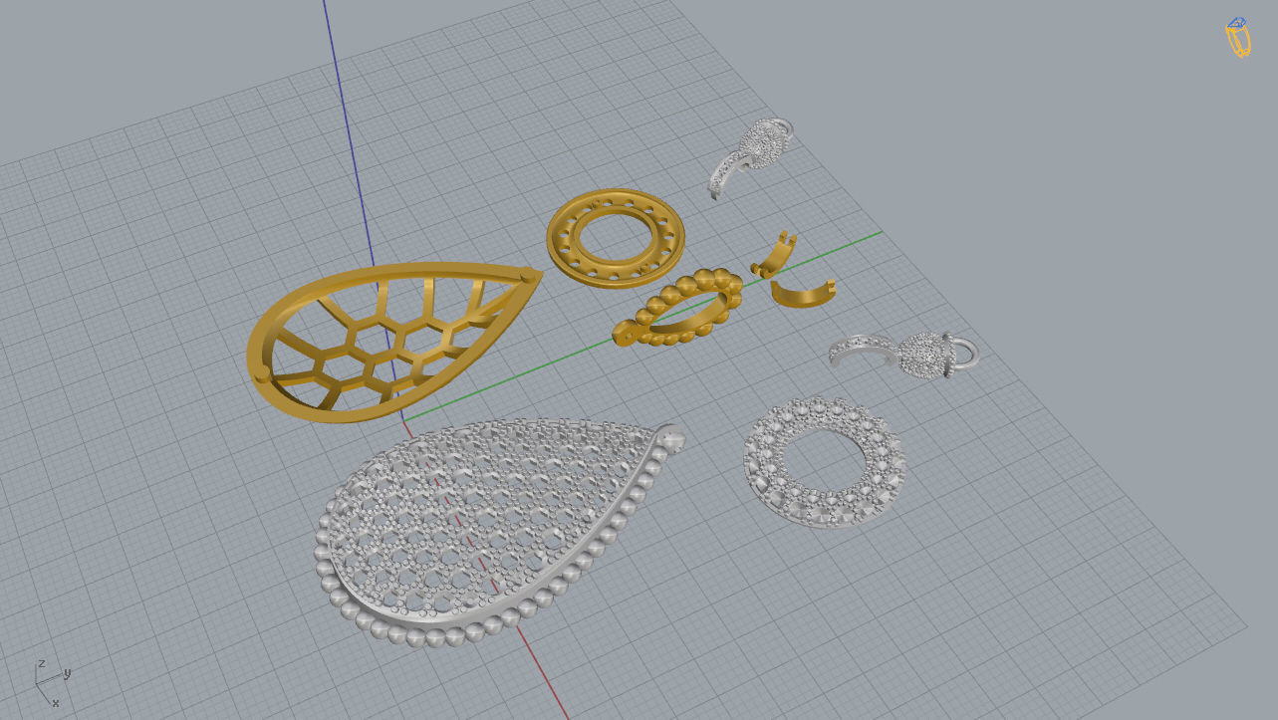Click the jewelry ring icon in viewport corner
The width and height of the screenshot is (1278, 720).
[1237, 37]
